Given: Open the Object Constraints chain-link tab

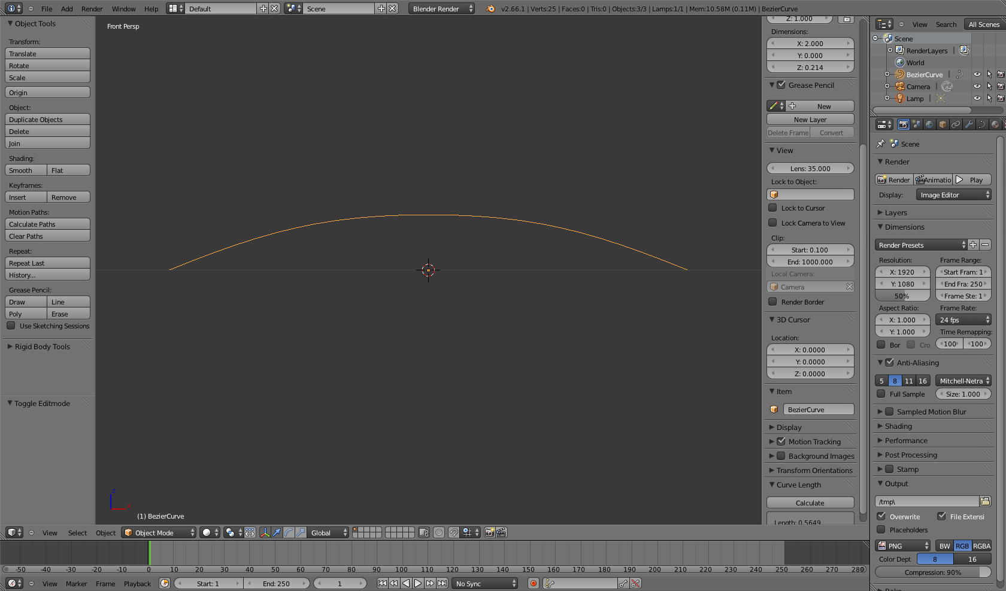Looking at the screenshot, I should pyautogui.click(x=956, y=124).
